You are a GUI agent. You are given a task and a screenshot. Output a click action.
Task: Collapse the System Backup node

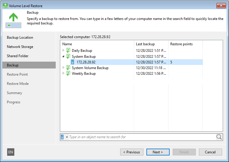pos(63,56)
